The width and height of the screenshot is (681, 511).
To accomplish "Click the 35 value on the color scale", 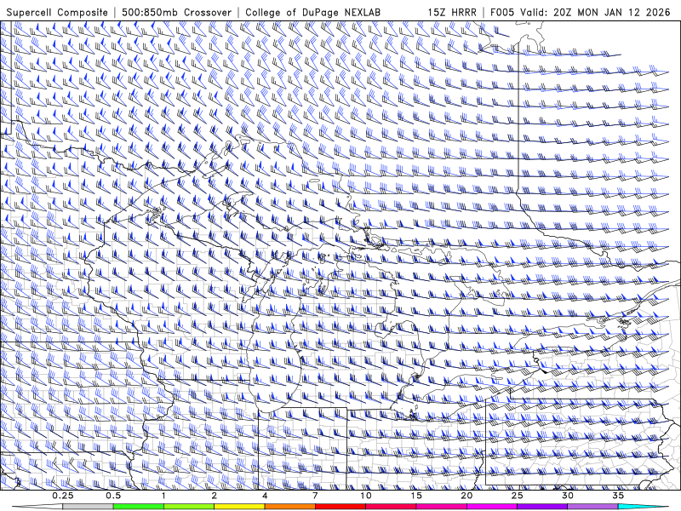I will [618, 496].
